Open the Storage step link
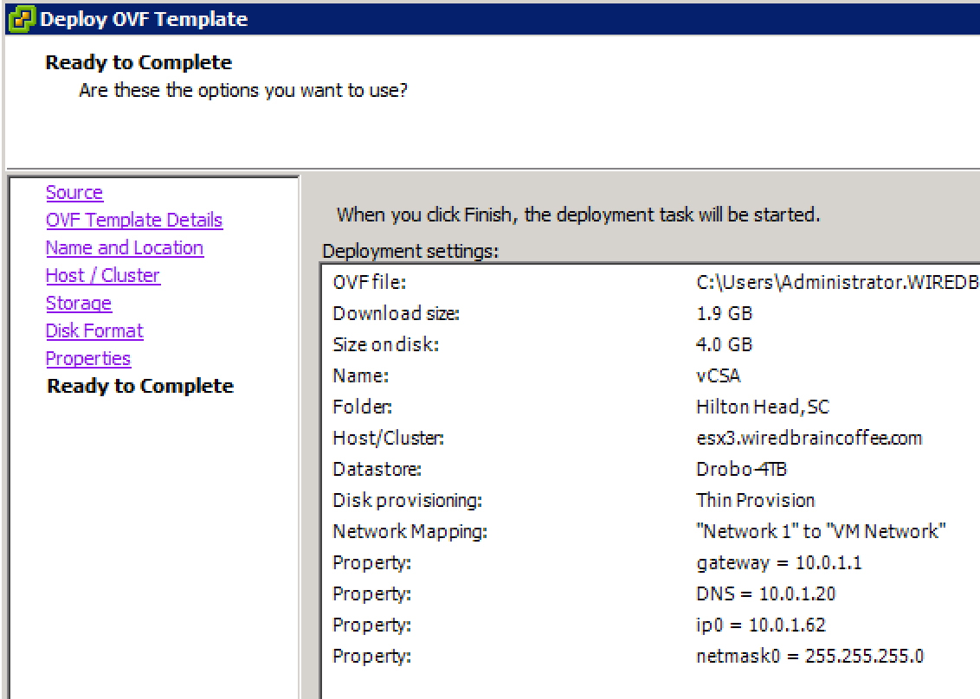 click(79, 303)
